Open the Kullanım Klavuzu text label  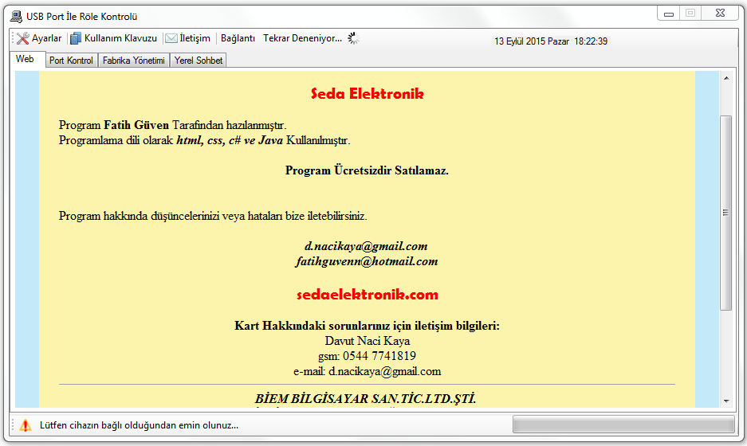coord(120,38)
